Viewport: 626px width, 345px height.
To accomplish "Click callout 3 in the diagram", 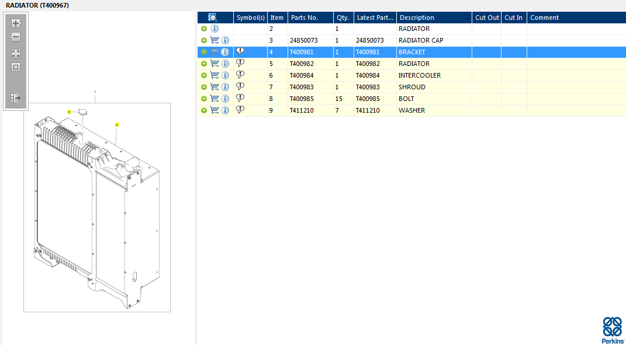I will 69,111.
